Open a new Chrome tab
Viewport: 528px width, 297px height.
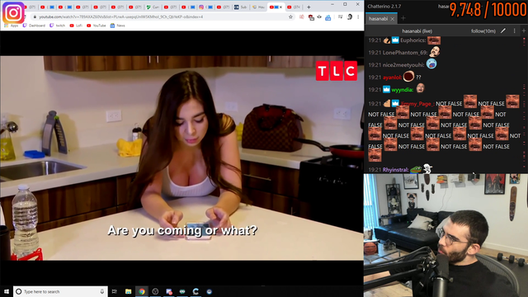coord(309,7)
